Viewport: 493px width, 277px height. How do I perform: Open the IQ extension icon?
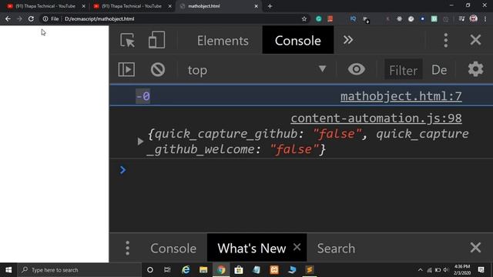point(353,18)
